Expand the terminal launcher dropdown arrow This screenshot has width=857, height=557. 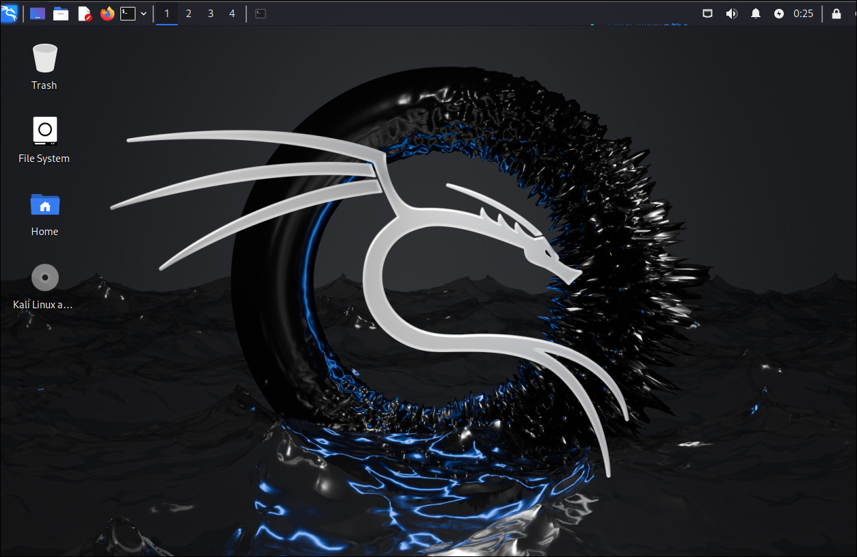[x=143, y=13]
